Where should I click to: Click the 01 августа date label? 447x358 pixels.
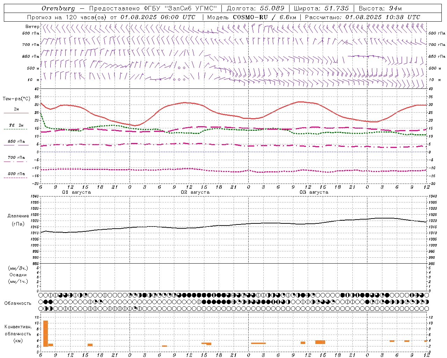tap(76, 192)
